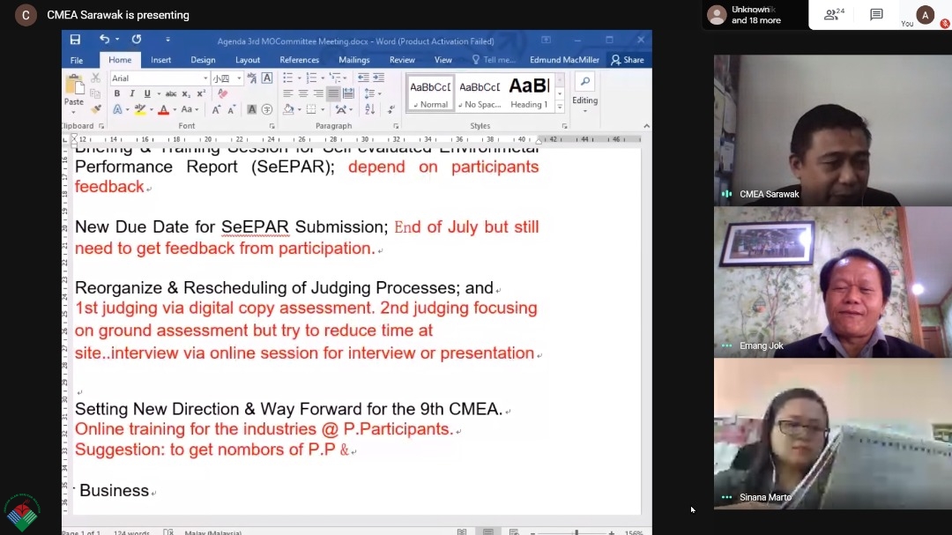Switch to the Review tab
Screen dimensions: 952x535
pos(402,60)
